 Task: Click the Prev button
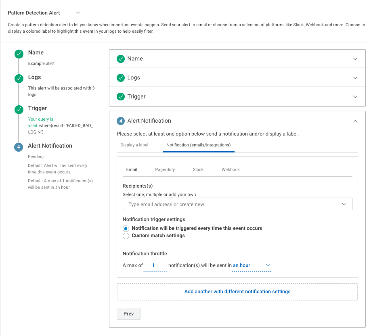coord(128,314)
